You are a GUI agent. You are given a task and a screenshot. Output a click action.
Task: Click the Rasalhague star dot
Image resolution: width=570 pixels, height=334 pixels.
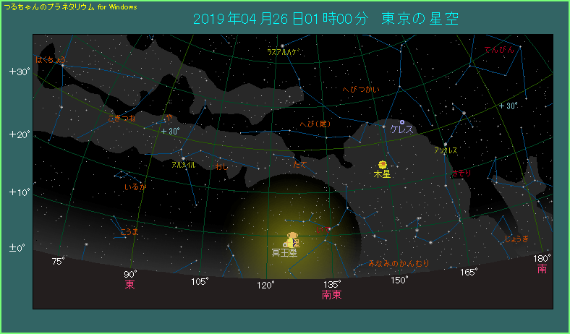click(282, 46)
